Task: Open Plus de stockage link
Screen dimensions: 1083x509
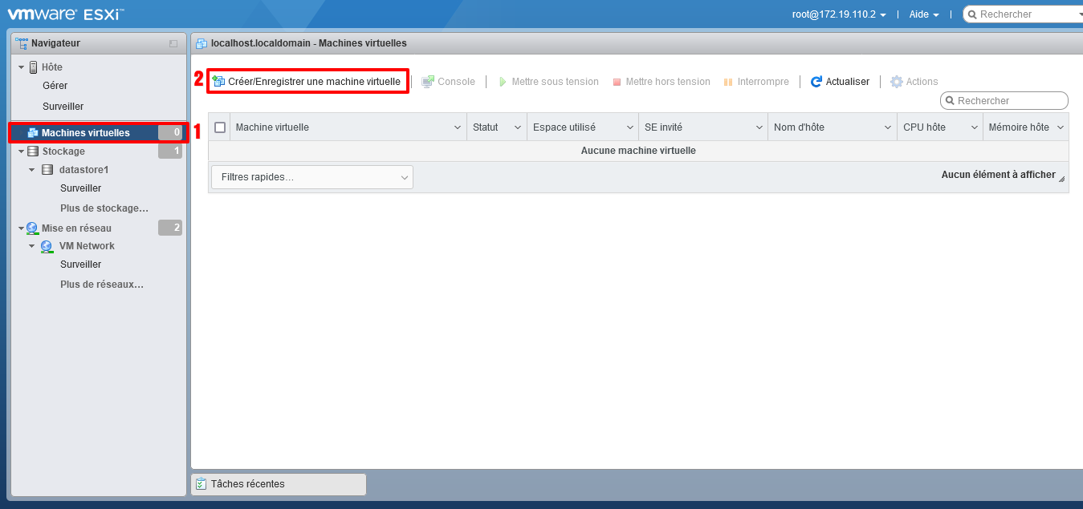Action: click(104, 208)
